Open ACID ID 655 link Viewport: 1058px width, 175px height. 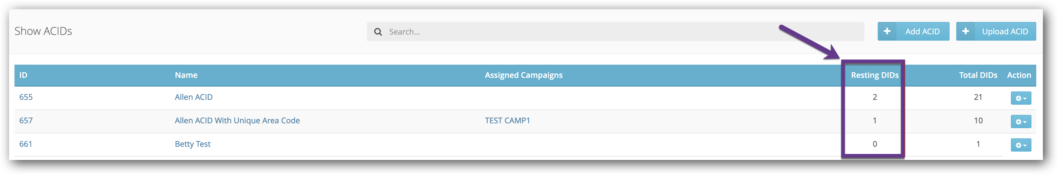[26, 97]
